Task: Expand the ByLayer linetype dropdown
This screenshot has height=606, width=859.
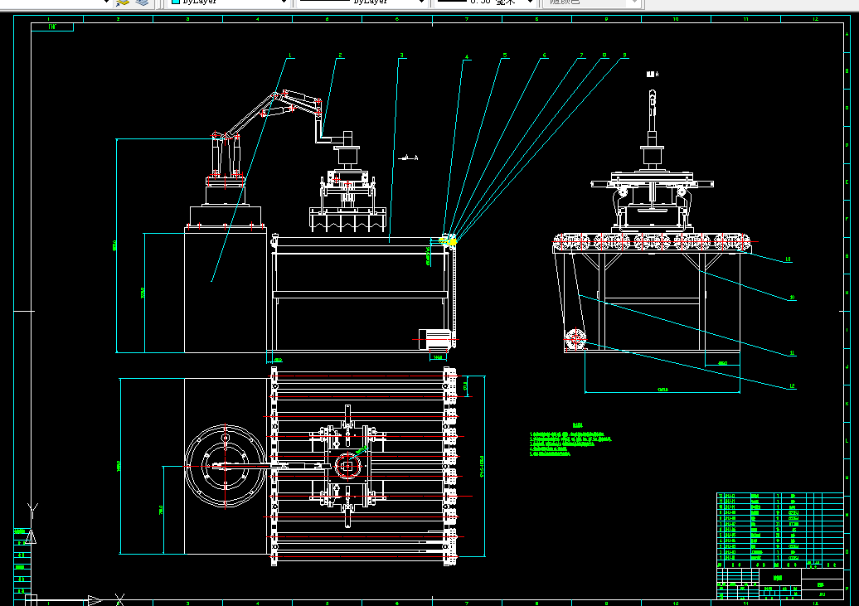Action: coord(421,2)
